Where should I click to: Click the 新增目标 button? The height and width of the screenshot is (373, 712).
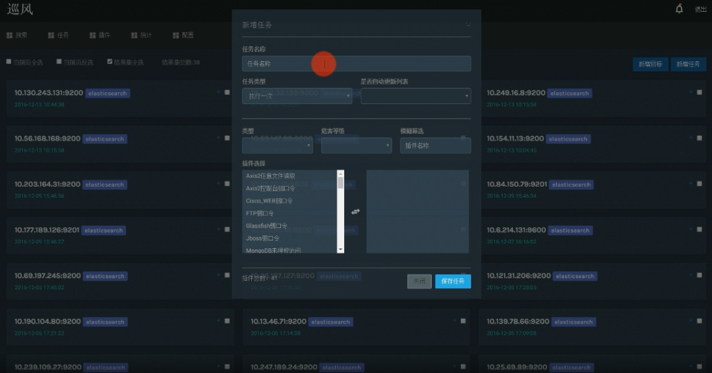click(650, 64)
